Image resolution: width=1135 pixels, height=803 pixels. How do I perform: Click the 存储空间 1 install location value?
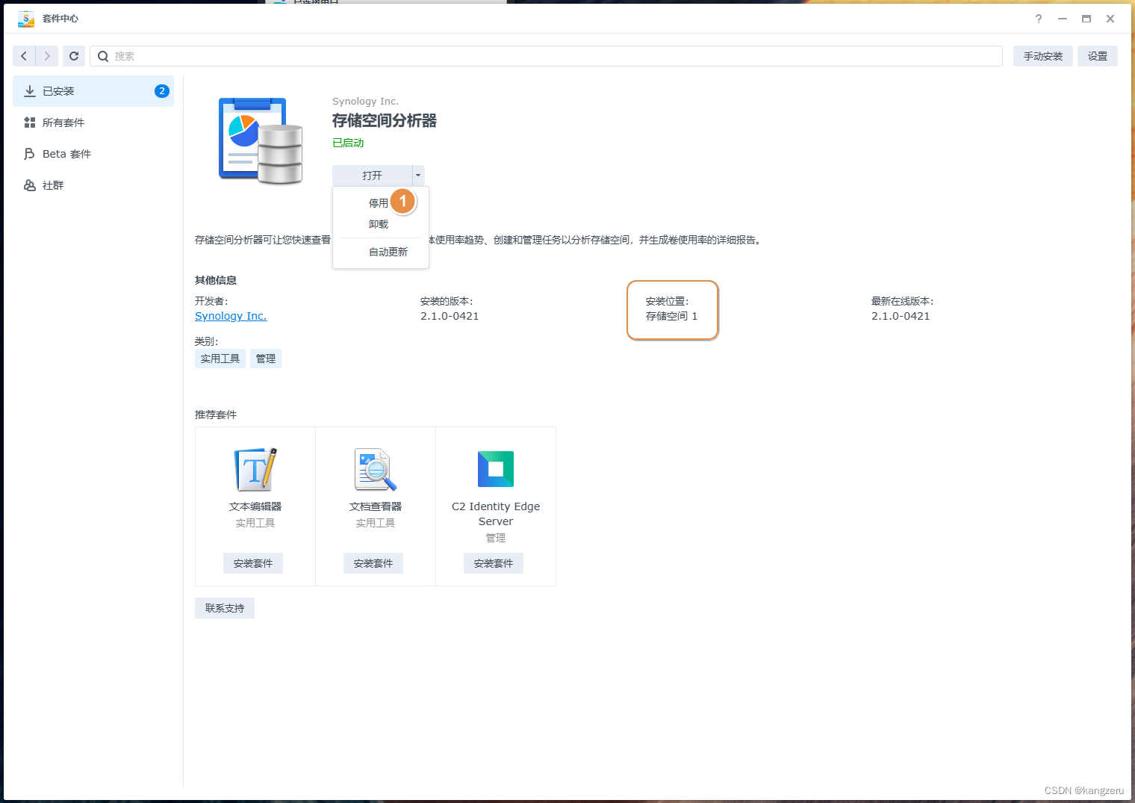671,316
